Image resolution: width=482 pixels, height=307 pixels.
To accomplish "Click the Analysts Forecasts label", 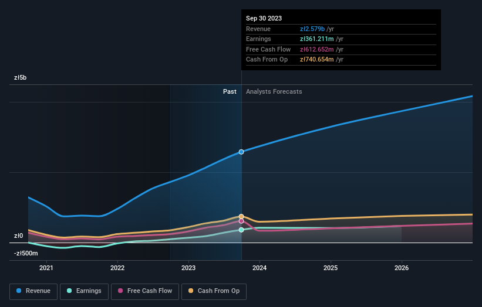I will pos(274,92).
